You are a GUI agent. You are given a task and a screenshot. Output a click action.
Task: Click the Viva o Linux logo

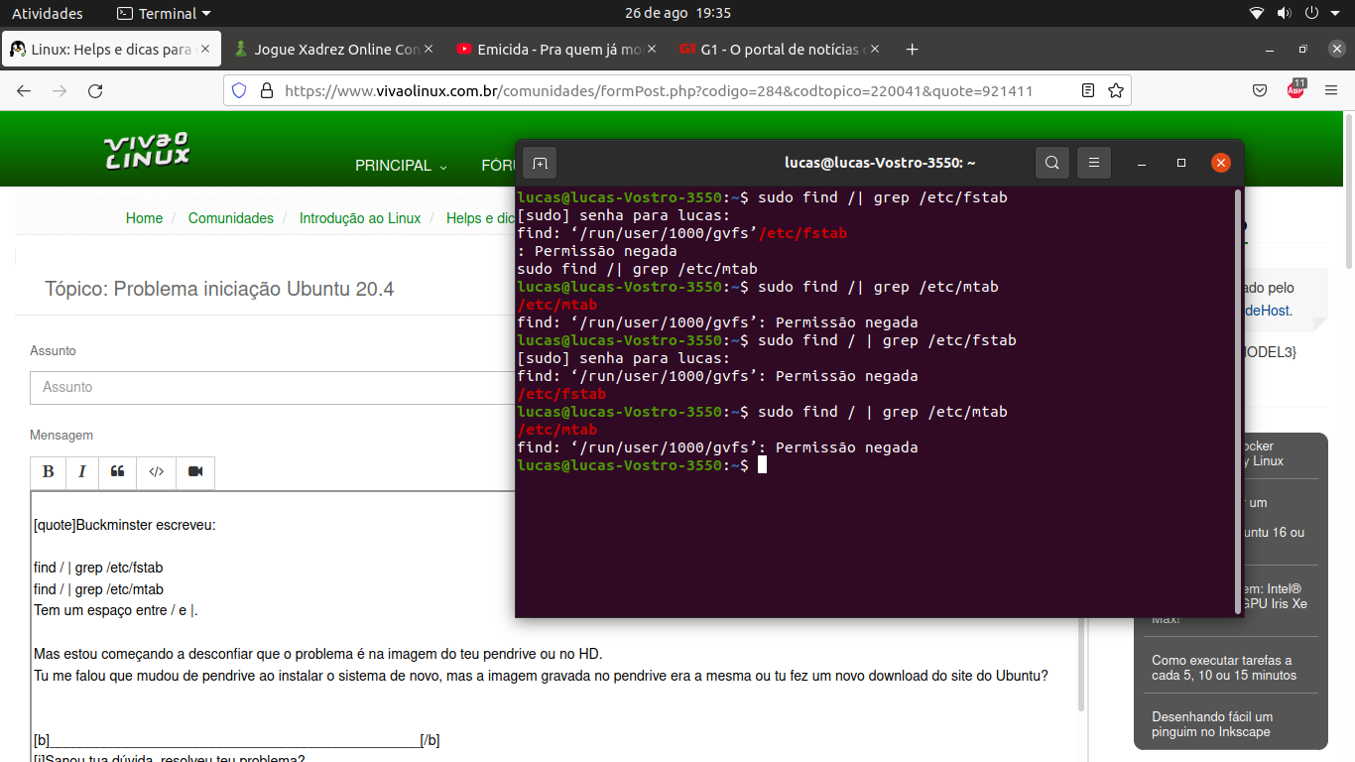tap(147, 151)
